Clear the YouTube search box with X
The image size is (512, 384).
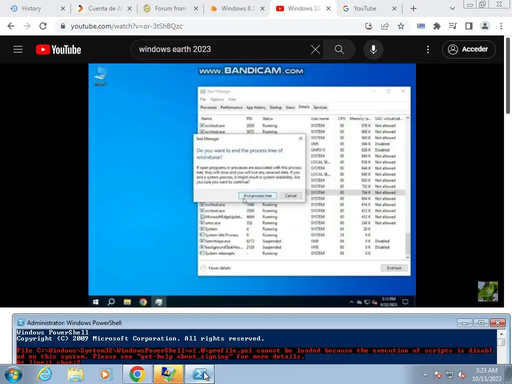(x=315, y=49)
